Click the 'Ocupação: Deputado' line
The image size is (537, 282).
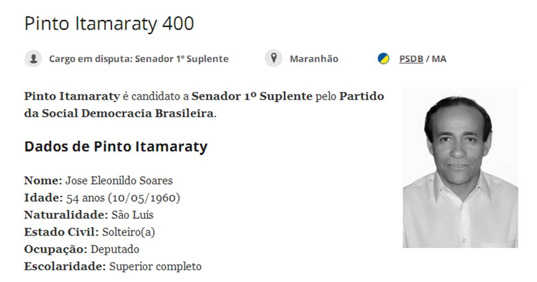coord(82,249)
